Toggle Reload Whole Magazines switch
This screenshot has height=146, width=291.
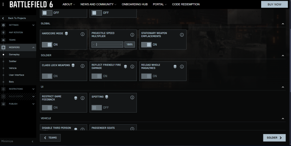[146, 76]
